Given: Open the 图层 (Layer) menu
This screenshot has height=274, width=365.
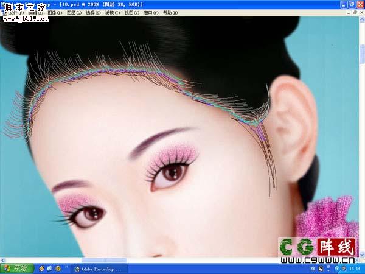Looking at the screenshot, I should (x=74, y=13).
